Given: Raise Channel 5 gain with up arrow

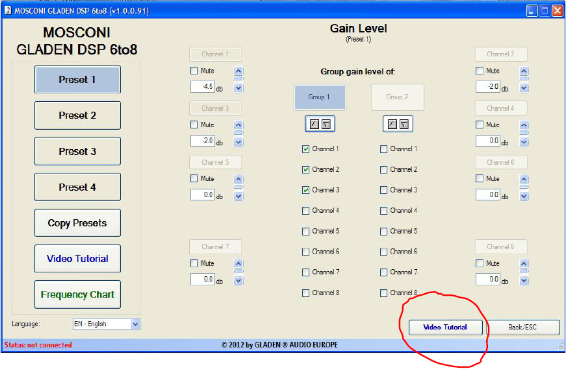Looking at the screenshot, I should click(x=238, y=179).
